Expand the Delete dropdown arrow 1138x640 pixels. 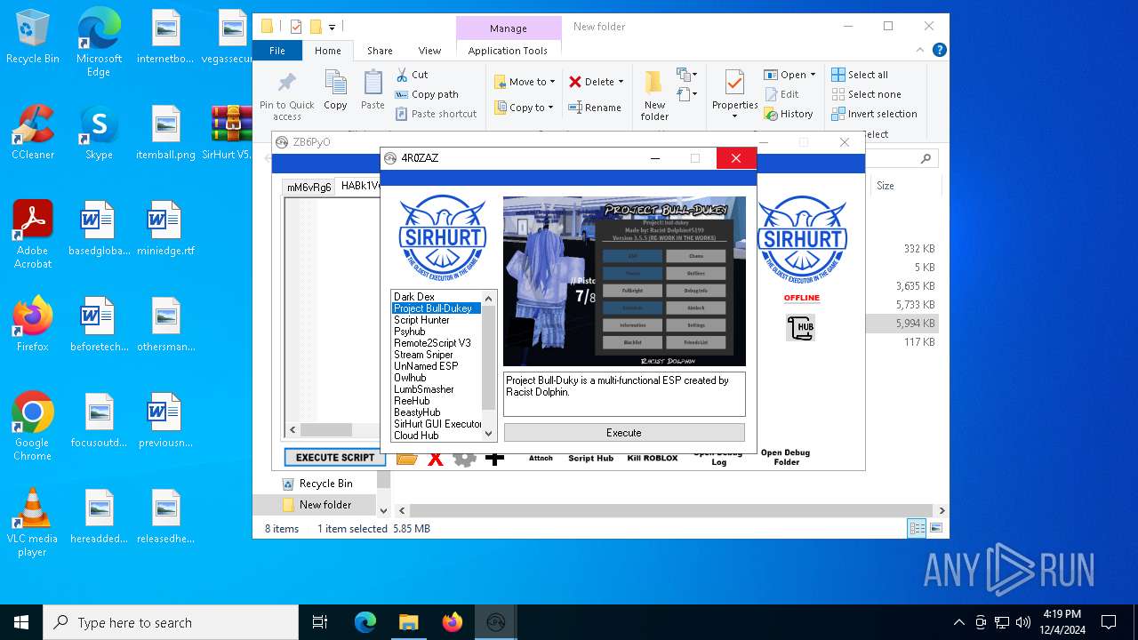[x=621, y=82]
